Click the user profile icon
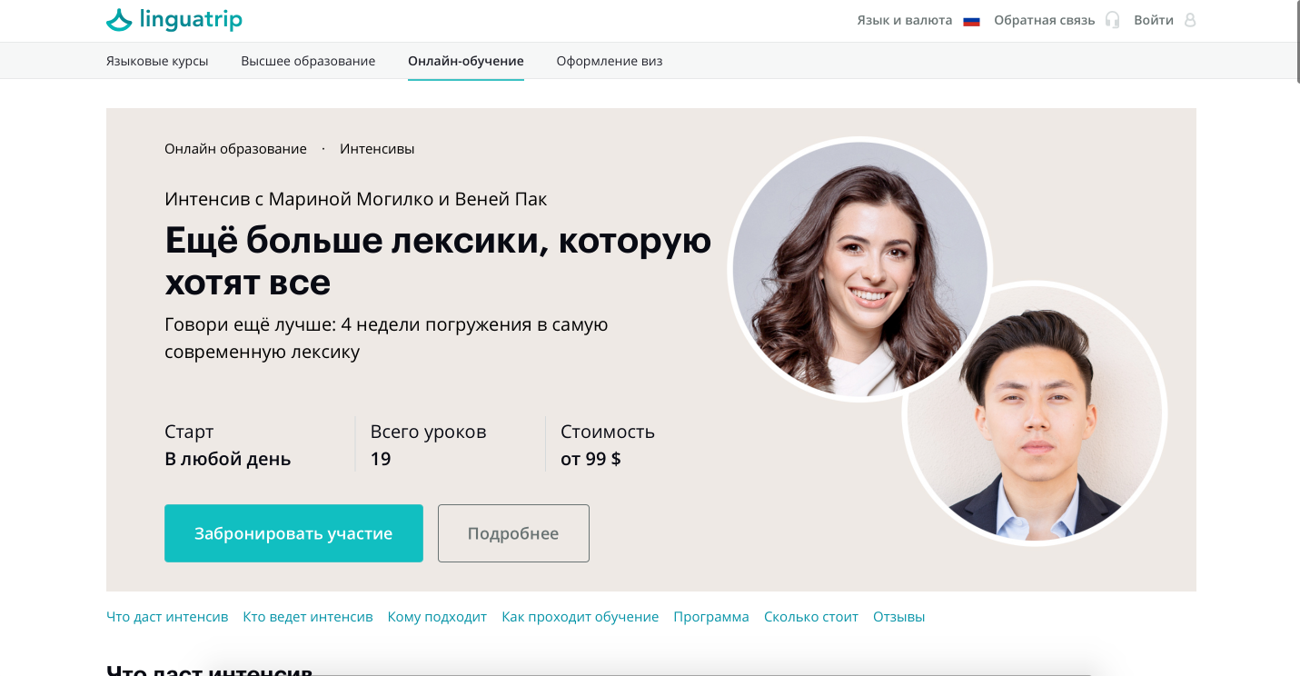This screenshot has width=1300, height=676. (1190, 20)
